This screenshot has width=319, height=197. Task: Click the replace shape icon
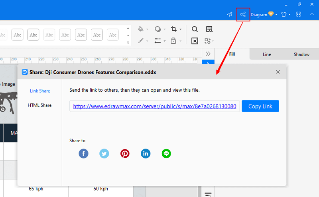click(x=207, y=41)
